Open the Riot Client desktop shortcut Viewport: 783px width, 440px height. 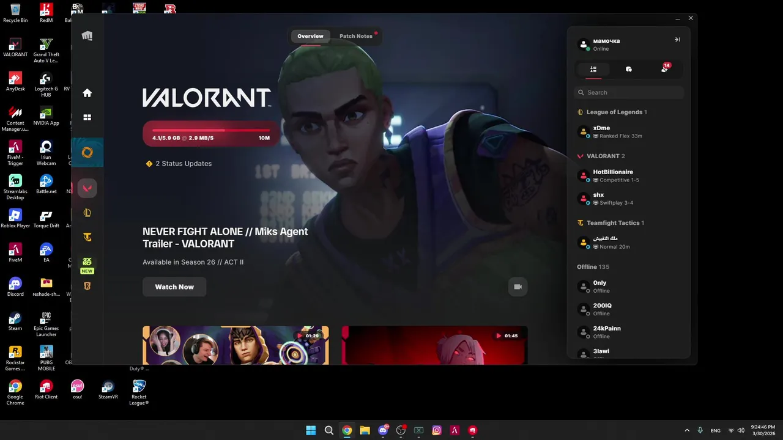point(46,390)
